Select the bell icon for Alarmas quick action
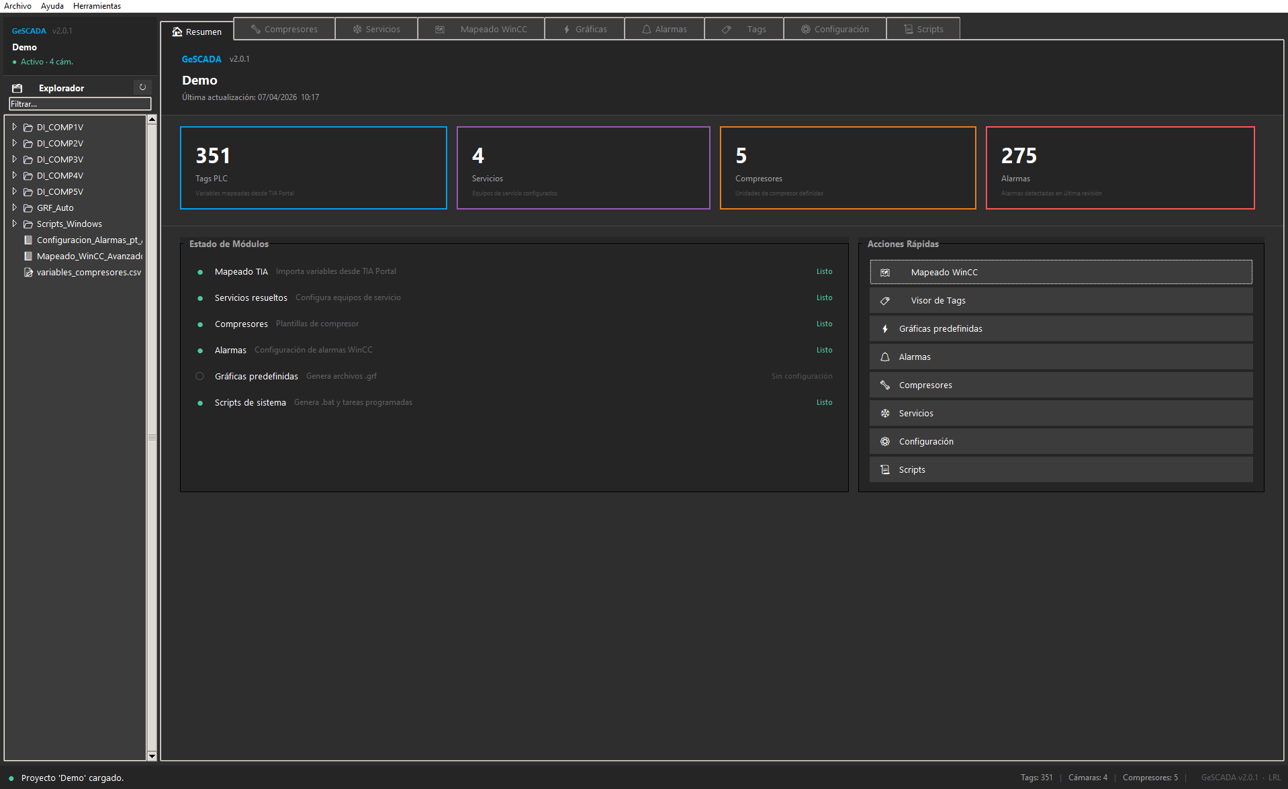Viewport: 1288px width, 789px height. 885,357
